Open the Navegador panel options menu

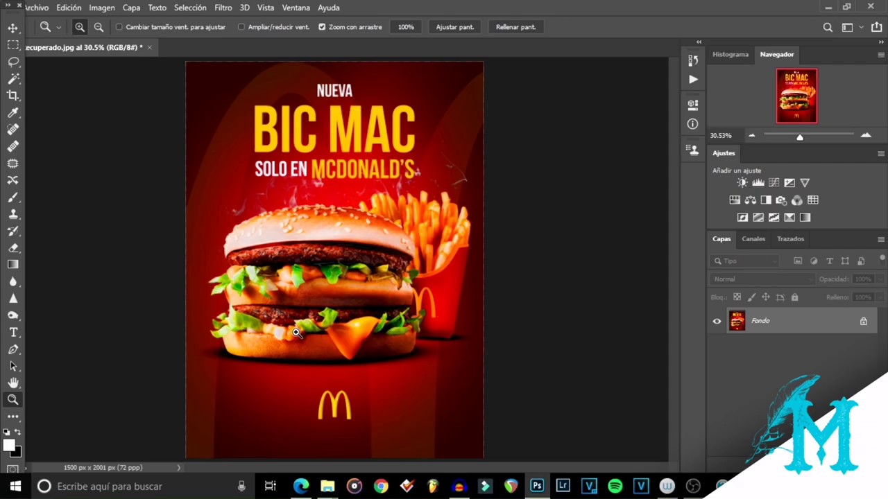(x=881, y=55)
